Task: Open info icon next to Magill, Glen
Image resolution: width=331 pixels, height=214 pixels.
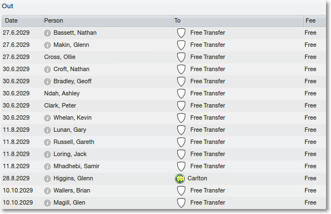Action: click(x=47, y=203)
